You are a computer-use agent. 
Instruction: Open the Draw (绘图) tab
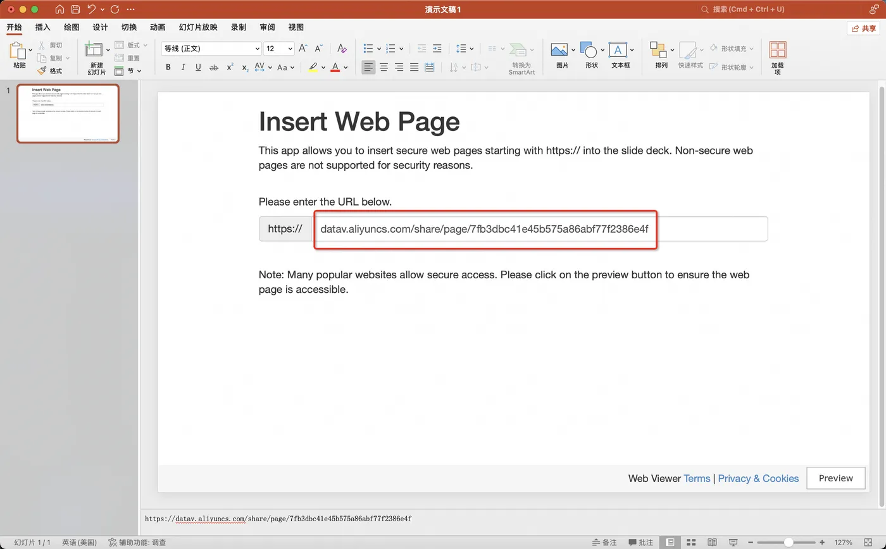pos(72,27)
